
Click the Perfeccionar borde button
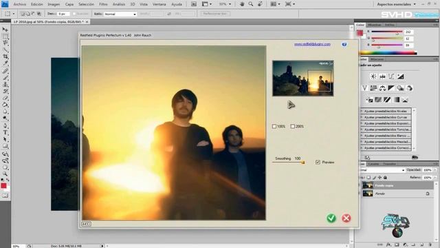215,14
